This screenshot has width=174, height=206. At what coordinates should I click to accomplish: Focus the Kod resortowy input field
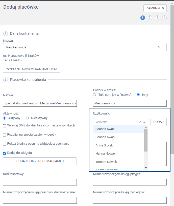click(x=40, y=182)
